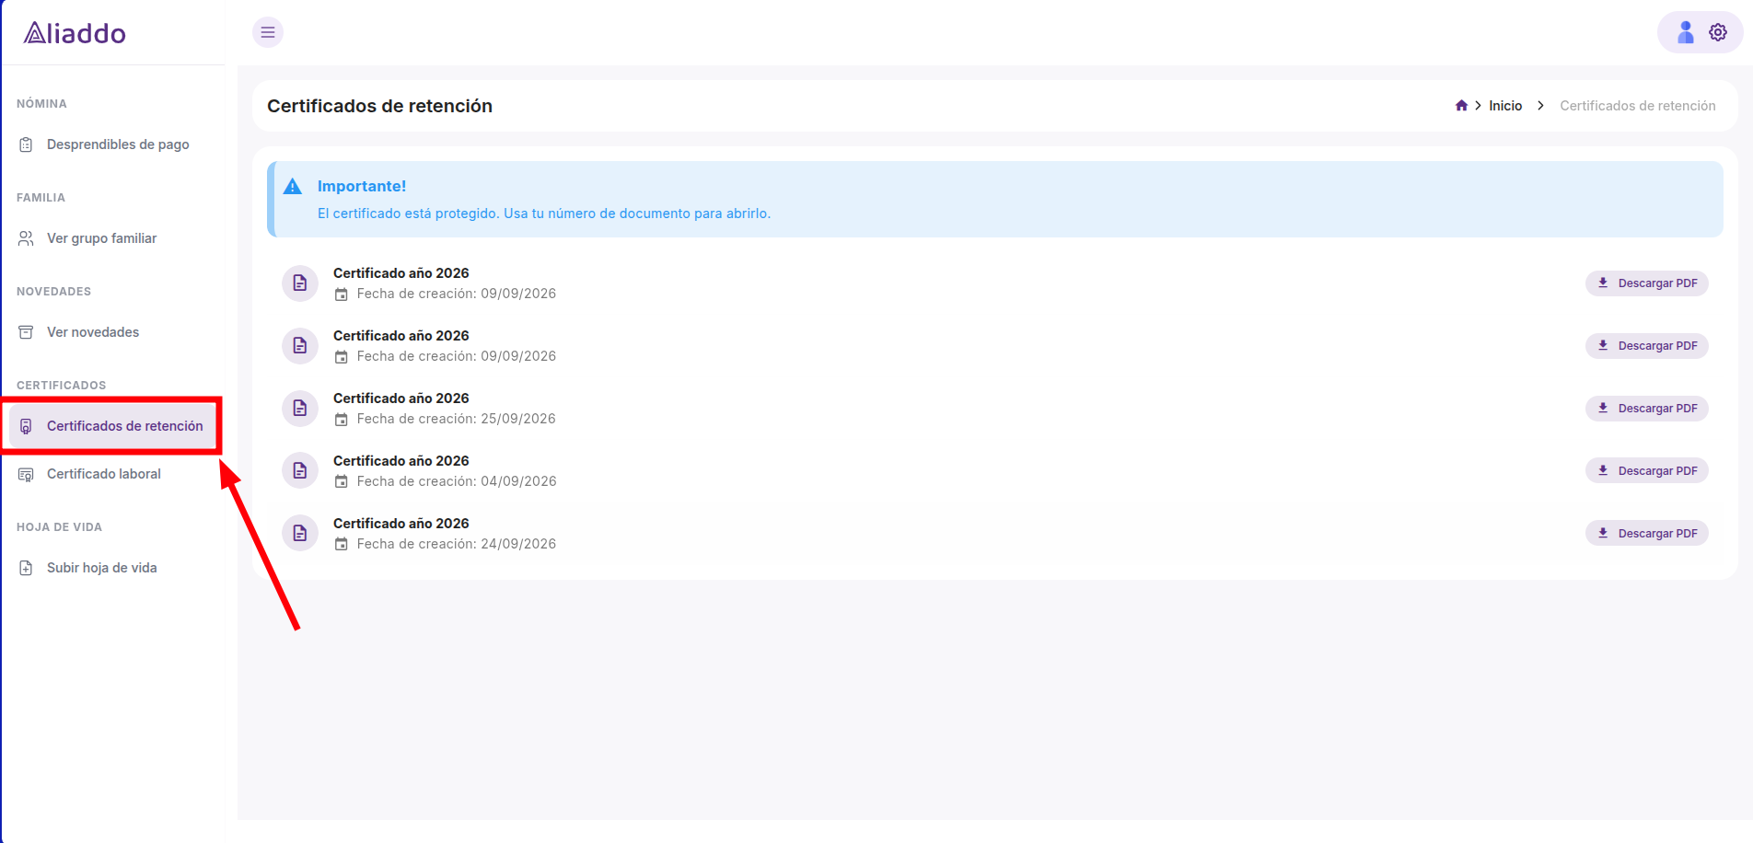Image resolution: width=1753 pixels, height=843 pixels.
Task: Click document icon of certificate dated 25/09/2026
Action: coord(300,408)
